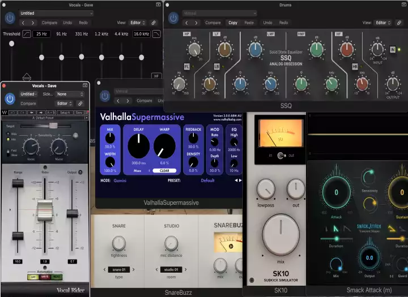Click Waves redo arrow in Vocal Rider toolbar
The height and width of the screenshot is (297, 408).
click(x=22, y=113)
